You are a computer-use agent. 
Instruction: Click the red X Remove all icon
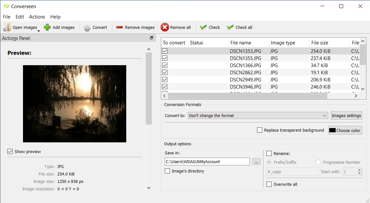tap(165, 27)
